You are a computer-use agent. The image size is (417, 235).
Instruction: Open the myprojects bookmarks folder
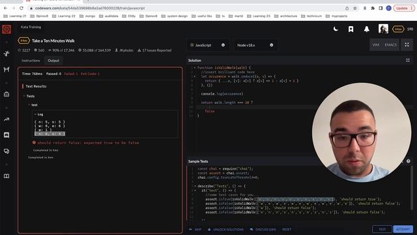(x=336, y=16)
